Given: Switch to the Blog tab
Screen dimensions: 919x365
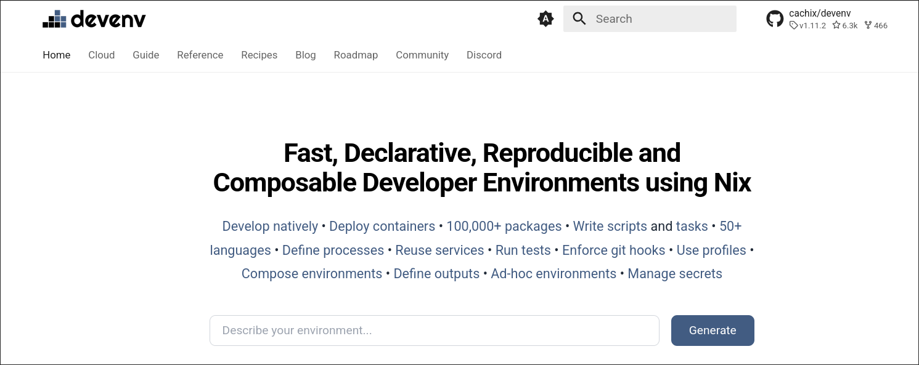Looking at the screenshot, I should pos(305,55).
